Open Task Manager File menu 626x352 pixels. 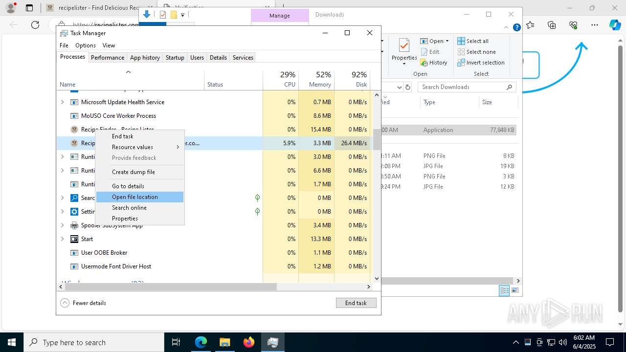[x=64, y=45]
